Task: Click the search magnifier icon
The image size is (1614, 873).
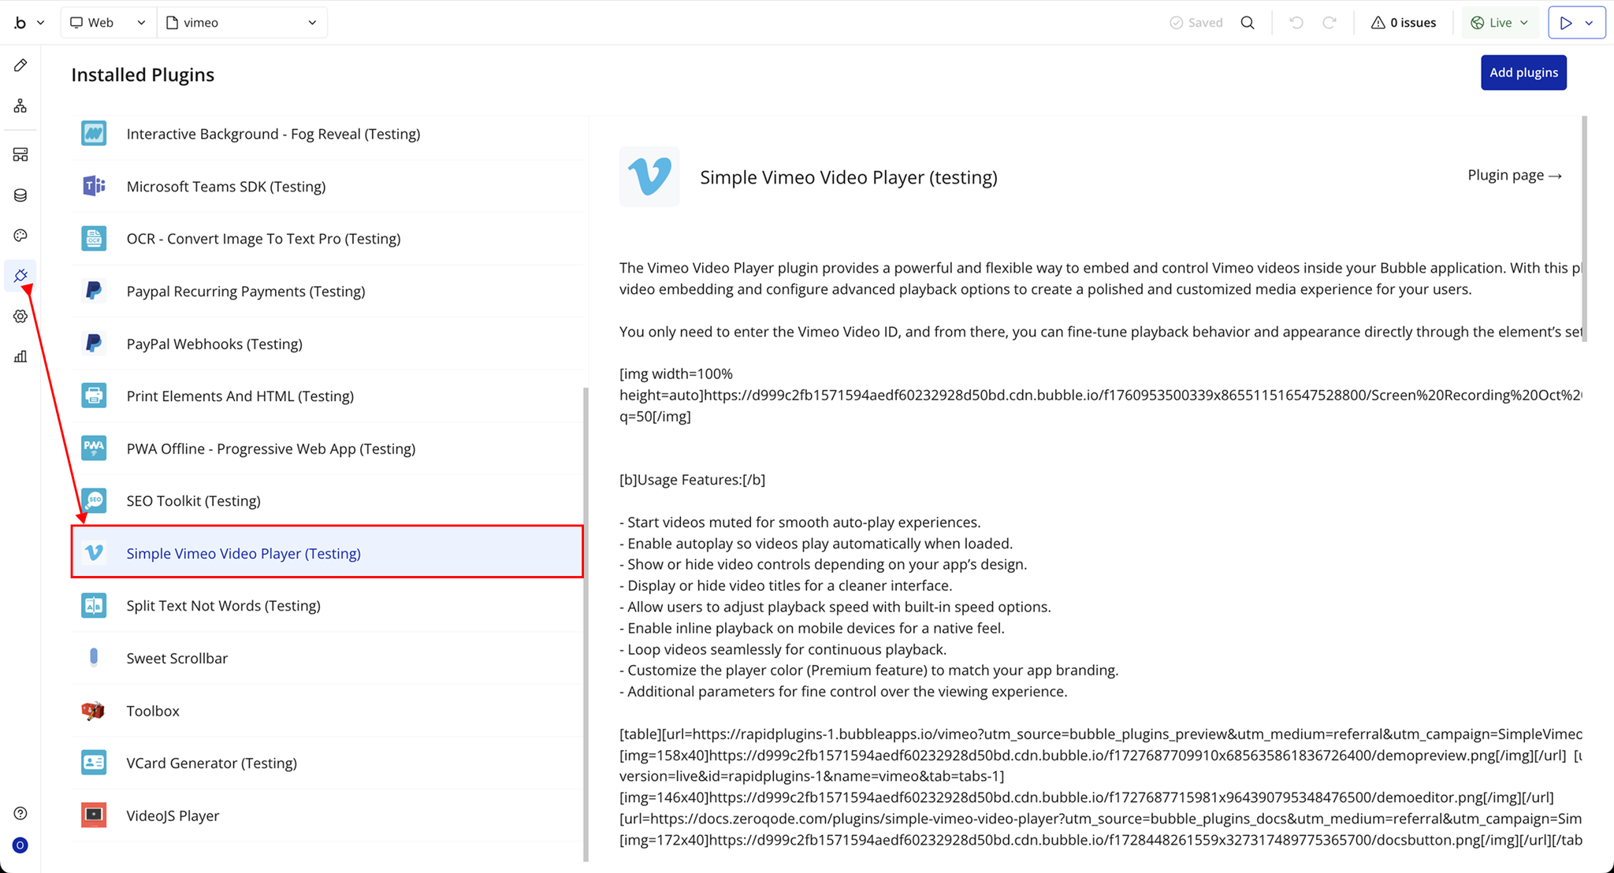Action: tap(1248, 23)
